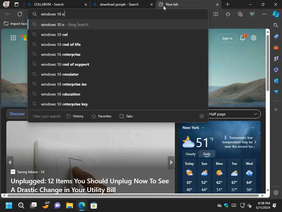
Task: Open the sidebar Drop paper plane icon
Action: pyautogui.click(x=276, y=92)
